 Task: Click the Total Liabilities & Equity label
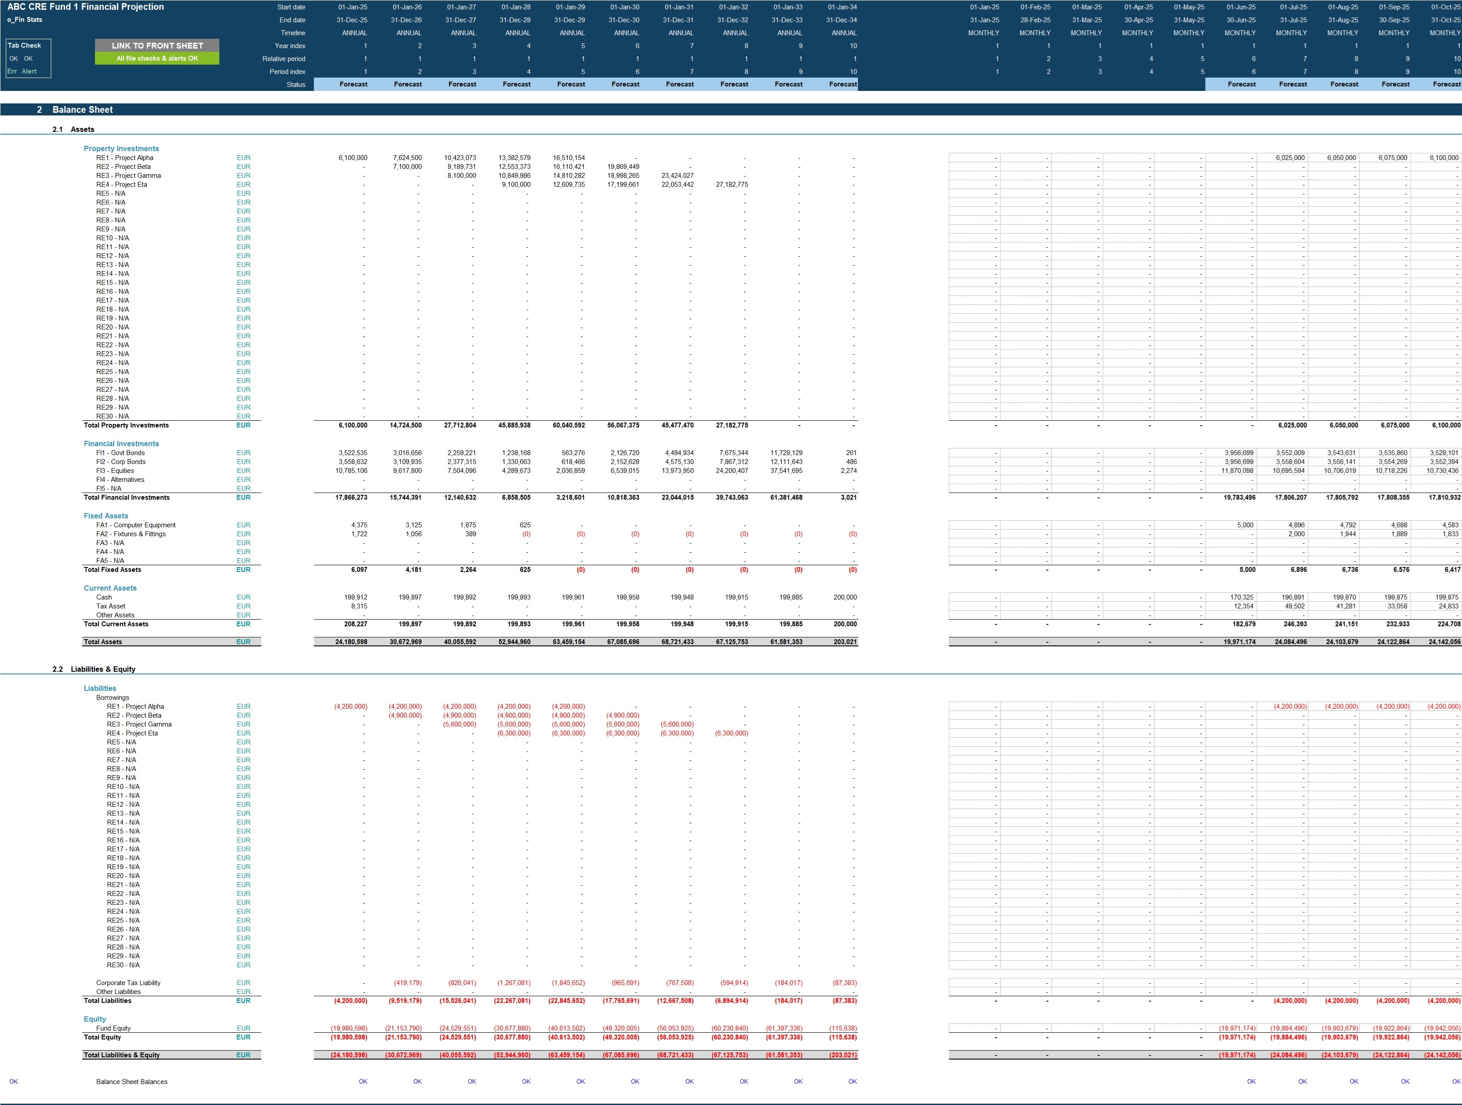tap(122, 1055)
